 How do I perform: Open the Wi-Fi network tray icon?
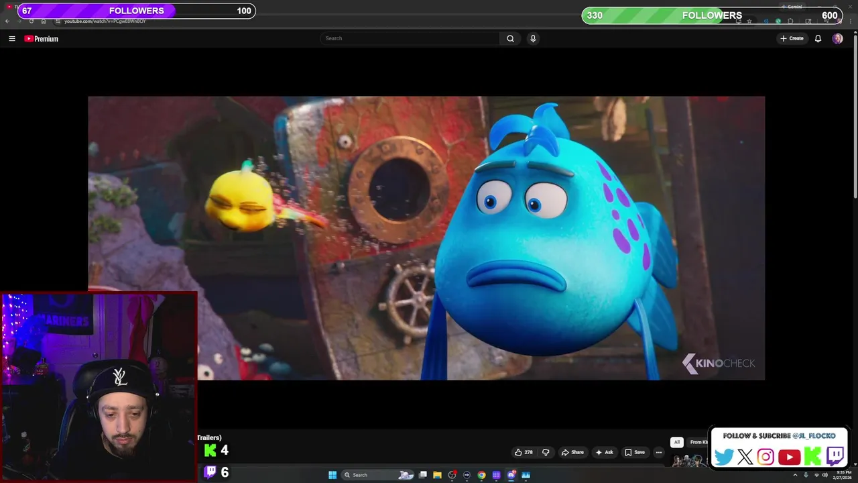pyautogui.click(x=816, y=475)
